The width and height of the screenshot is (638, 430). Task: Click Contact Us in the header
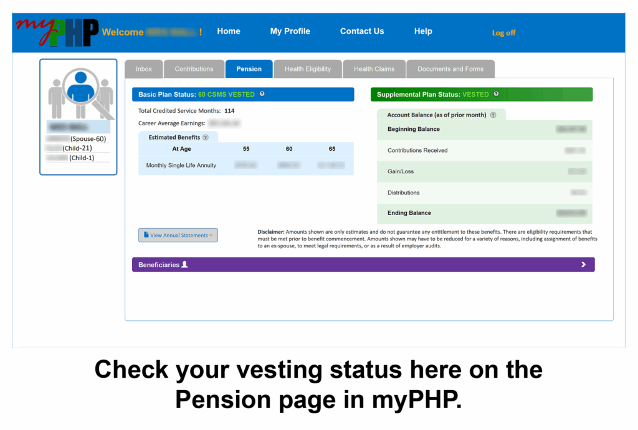[x=362, y=31]
